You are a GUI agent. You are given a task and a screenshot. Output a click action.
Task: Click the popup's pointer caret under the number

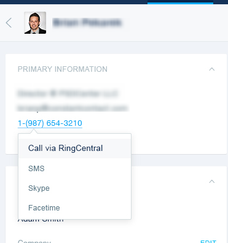[34, 131]
